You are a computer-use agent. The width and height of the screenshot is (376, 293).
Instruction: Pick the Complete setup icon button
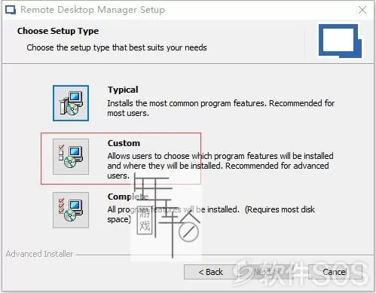tap(71, 210)
